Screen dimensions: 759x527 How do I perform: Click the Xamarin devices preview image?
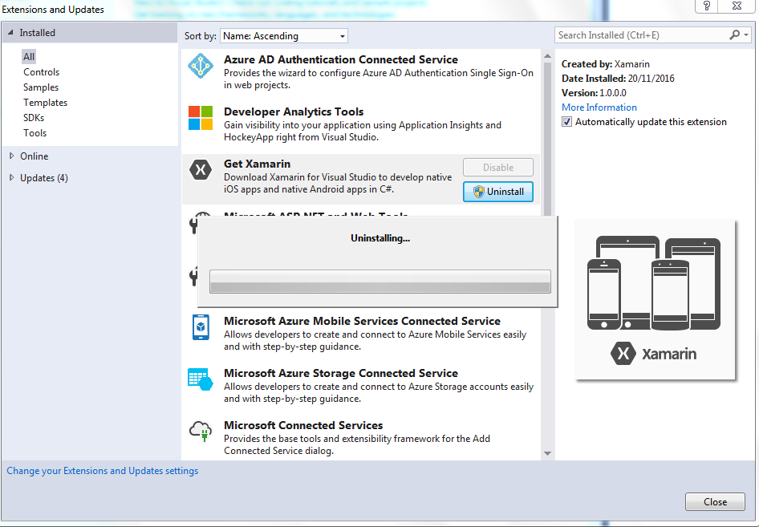coord(655,299)
